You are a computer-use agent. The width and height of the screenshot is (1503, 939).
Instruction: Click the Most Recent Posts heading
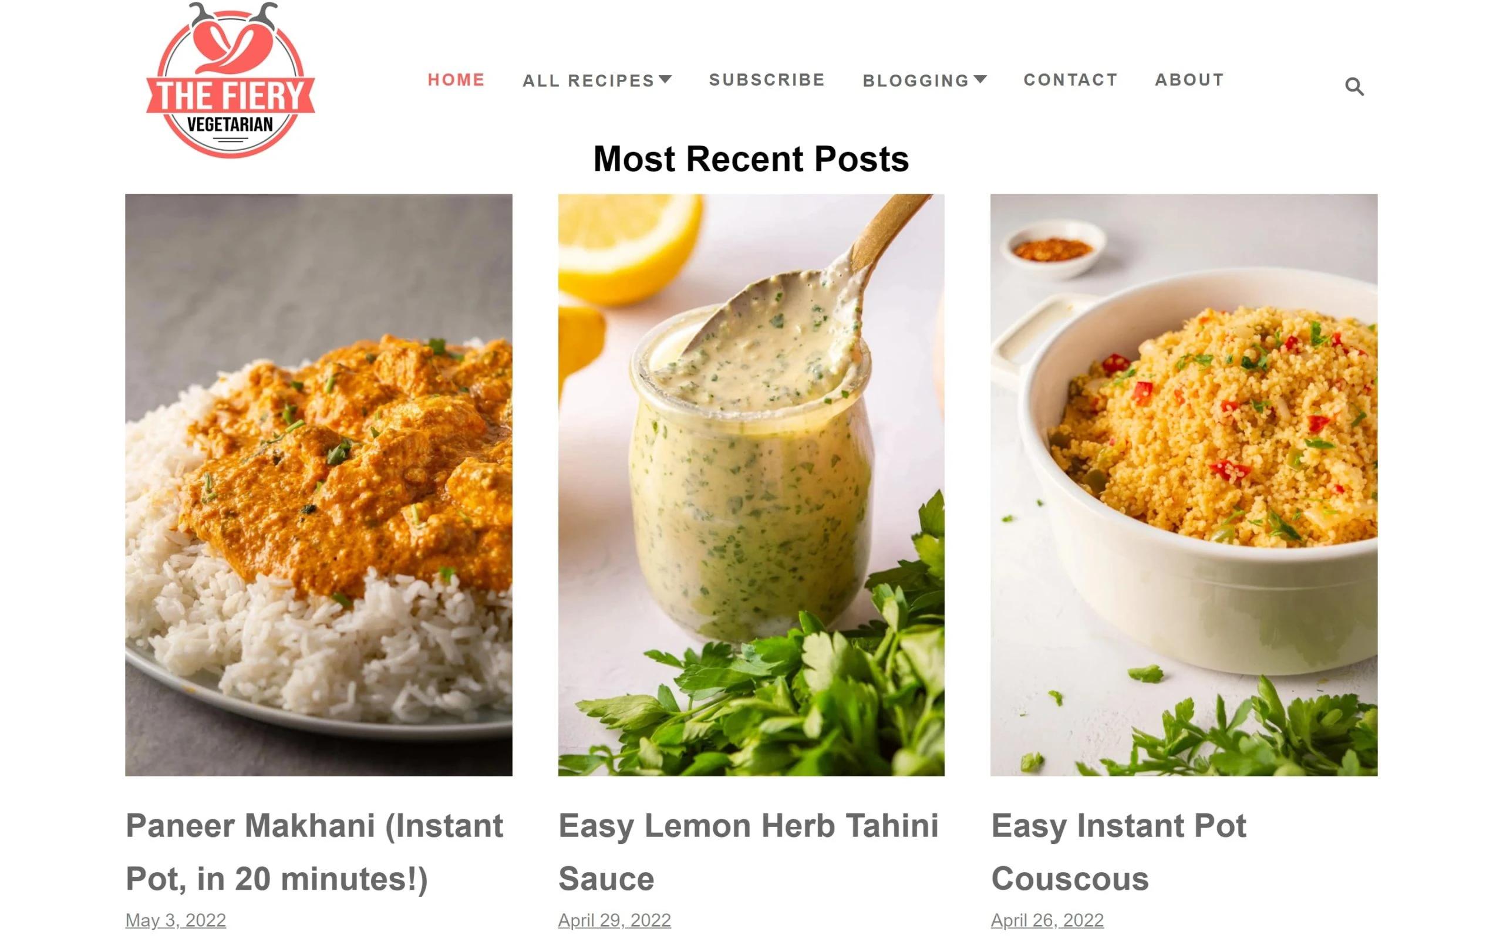(751, 159)
